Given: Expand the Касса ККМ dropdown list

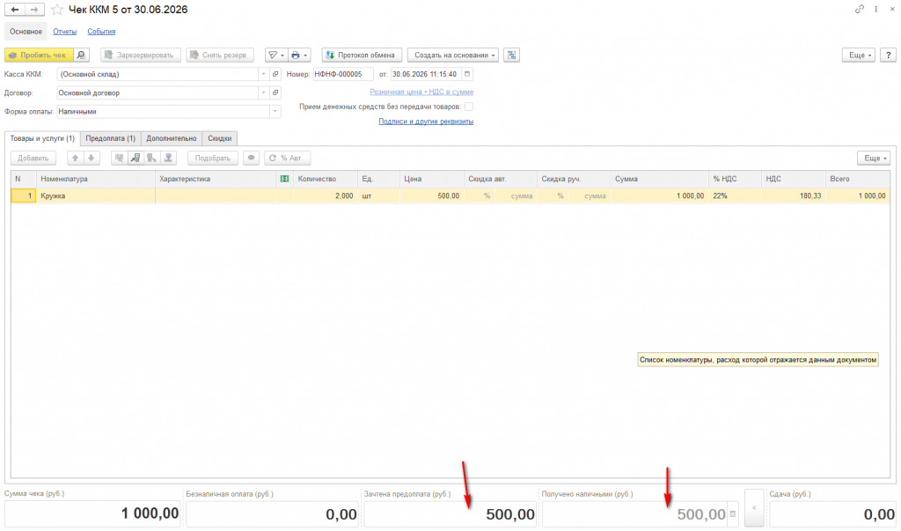Looking at the screenshot, I should pos(263,74).
